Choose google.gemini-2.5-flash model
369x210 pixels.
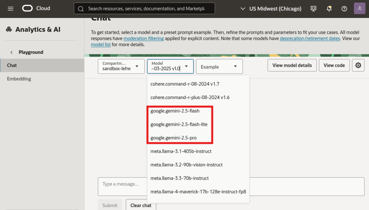[x=198, y=111]
